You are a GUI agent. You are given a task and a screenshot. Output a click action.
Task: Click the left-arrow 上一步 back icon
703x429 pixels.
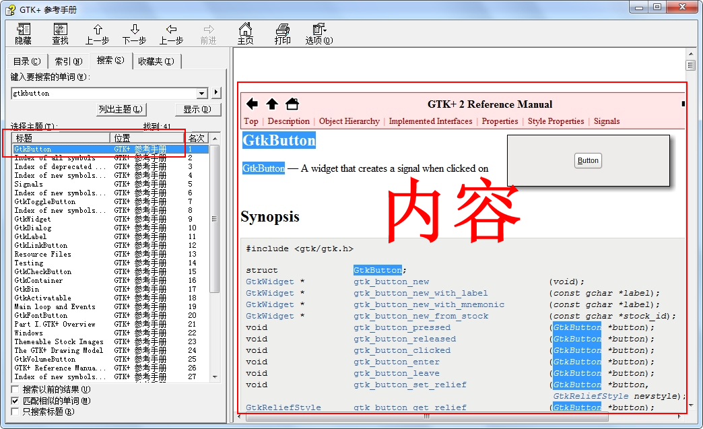pos(171,34)
